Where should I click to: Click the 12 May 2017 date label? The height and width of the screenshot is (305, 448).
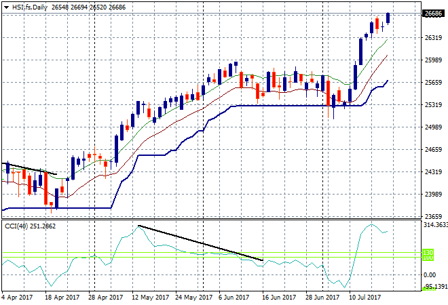tap(150, 298)
